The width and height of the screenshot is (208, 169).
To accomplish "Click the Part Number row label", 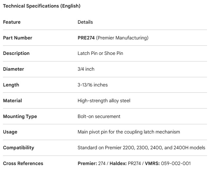I will [x=18, y=38].
